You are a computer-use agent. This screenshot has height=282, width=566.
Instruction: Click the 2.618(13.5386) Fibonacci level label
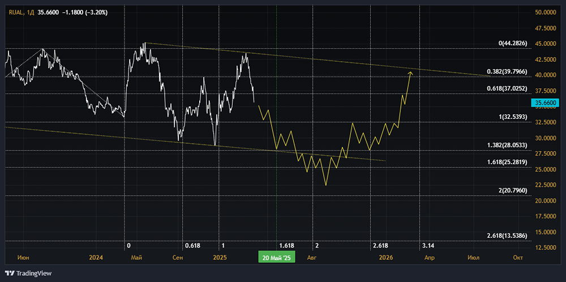point(507,236)
